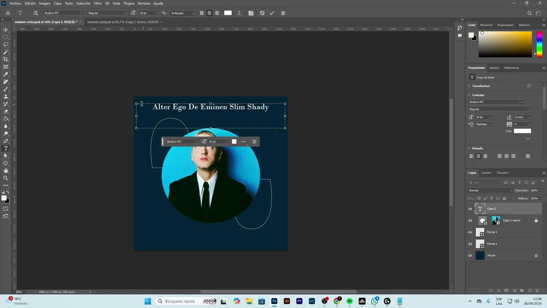Toggle text orientation icon in options bar
The width and height of the screenshot is (547, 308).
click(x=35, y=13)
